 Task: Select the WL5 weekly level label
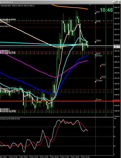pyautogui.click(x=103, y=65)
